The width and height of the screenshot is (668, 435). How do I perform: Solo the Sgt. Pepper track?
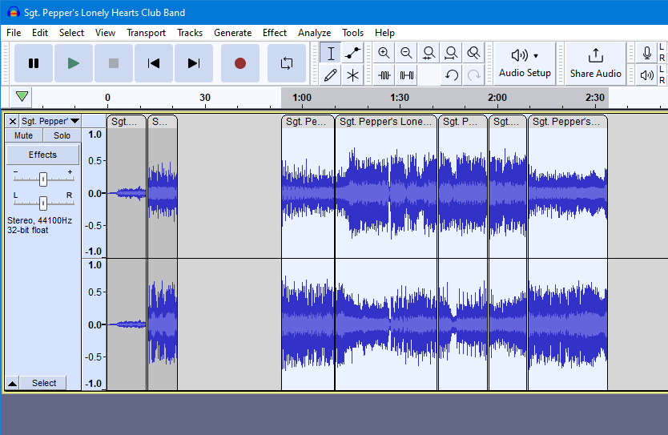tap(62, 135)
